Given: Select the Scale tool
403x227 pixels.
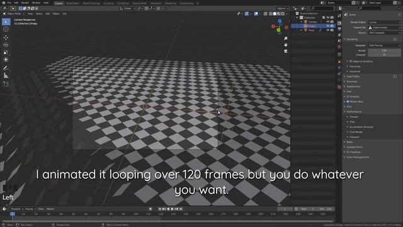Looking at the screenshot, I should point(6,52).
